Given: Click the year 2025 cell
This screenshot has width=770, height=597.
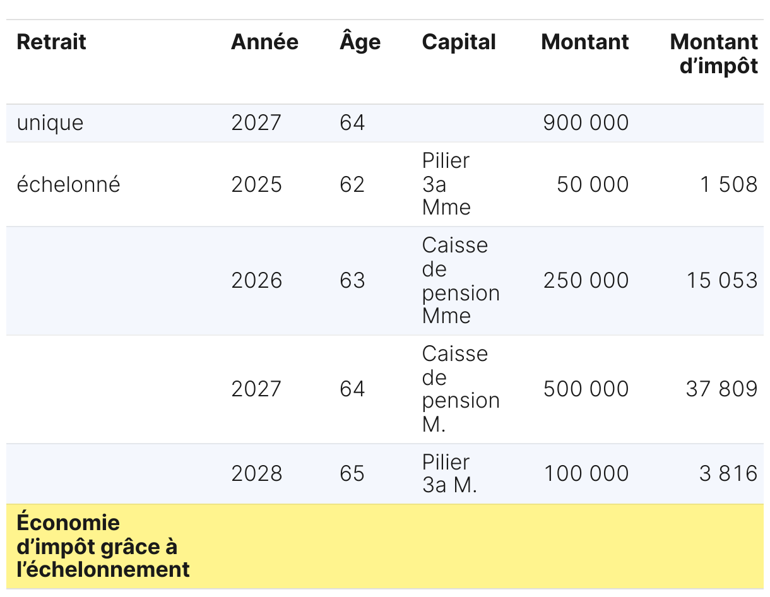Looking at the screenshot, I should 256,184.
